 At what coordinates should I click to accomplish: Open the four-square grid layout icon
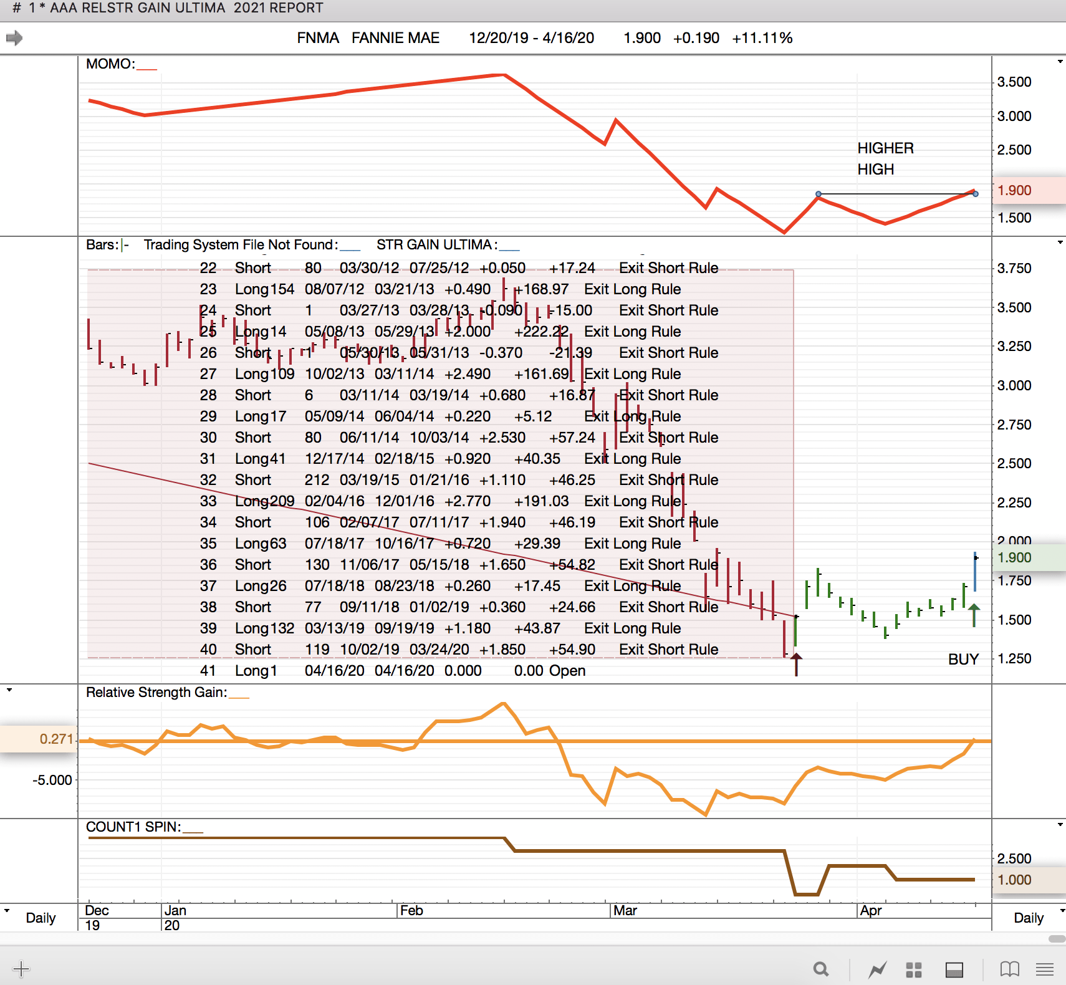[914, 969]
